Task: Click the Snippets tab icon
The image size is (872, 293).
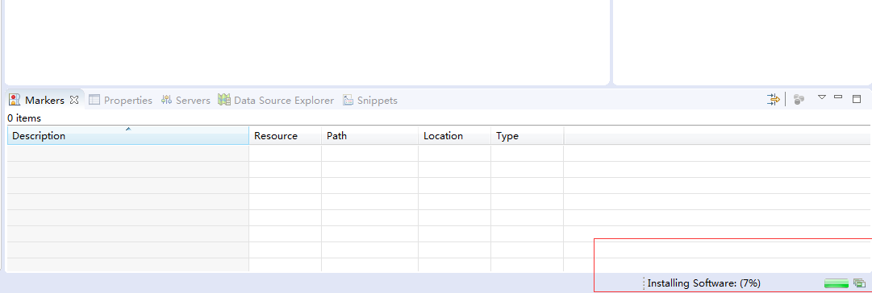Action: coord(348,101)
